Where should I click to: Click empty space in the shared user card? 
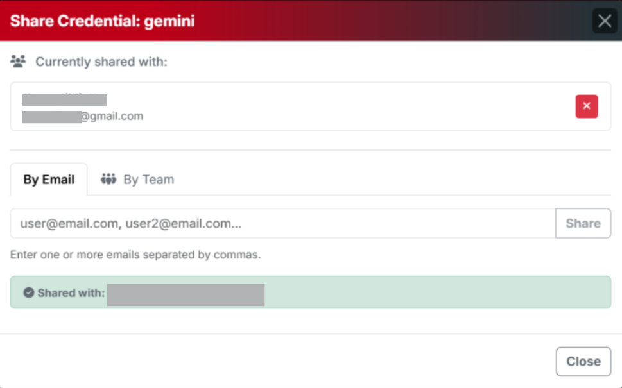[353, 106]
